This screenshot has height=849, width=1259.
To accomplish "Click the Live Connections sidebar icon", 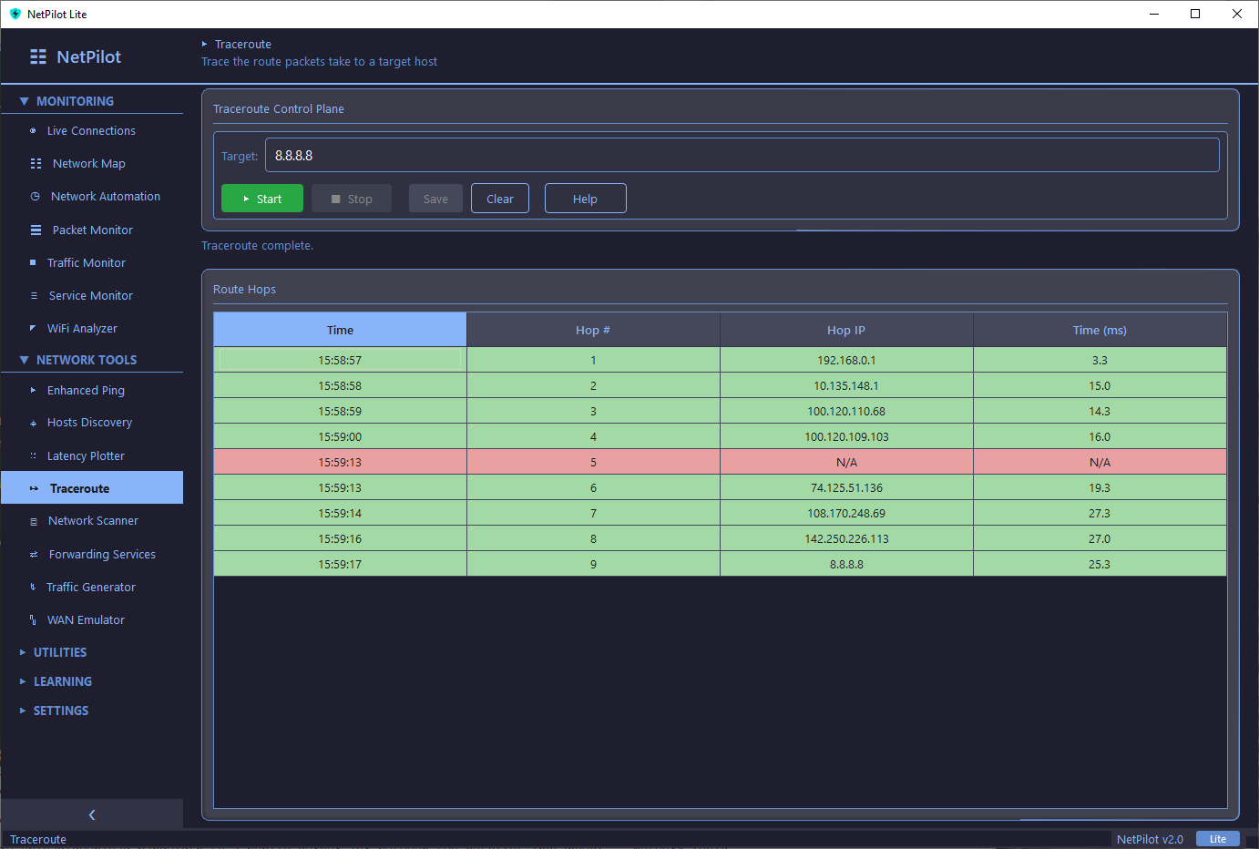I will (x=33, y=131).
